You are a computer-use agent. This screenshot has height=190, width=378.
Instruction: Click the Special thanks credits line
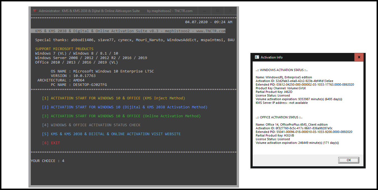coord(135,40)
